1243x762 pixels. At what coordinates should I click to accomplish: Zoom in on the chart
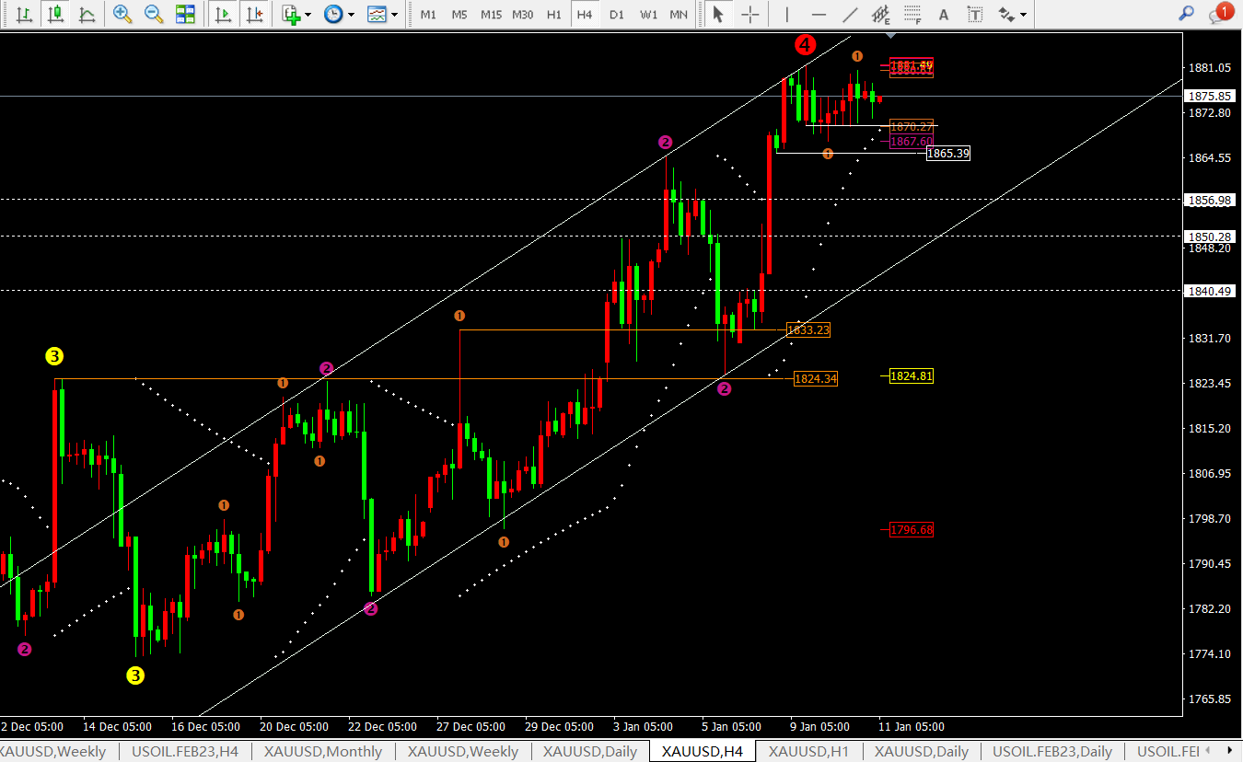[122, 14]
